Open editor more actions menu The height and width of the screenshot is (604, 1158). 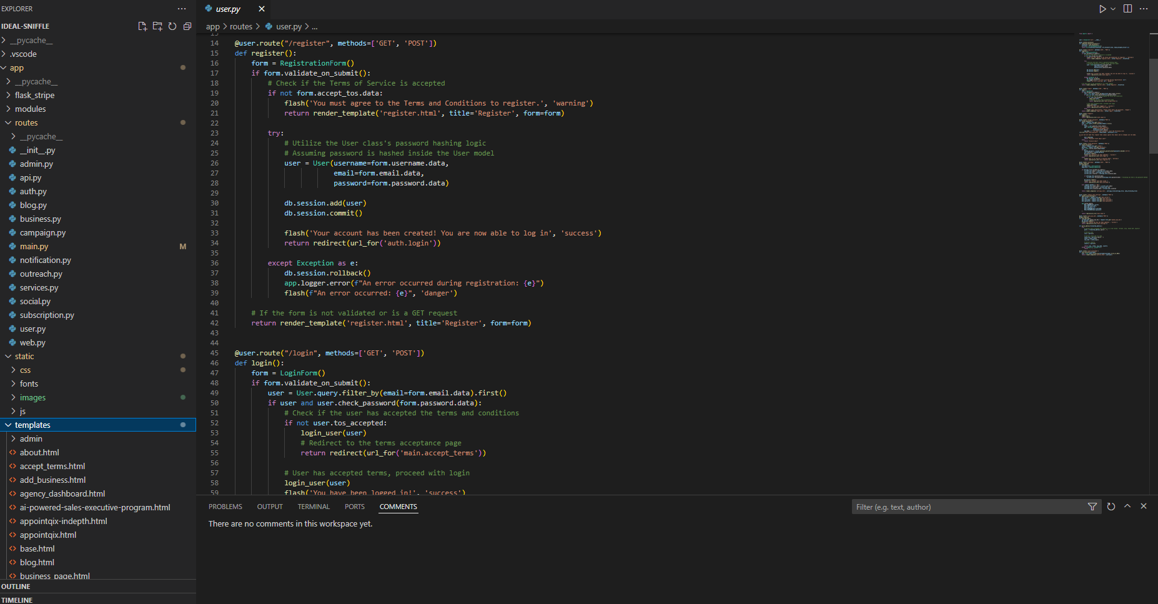1144,9
